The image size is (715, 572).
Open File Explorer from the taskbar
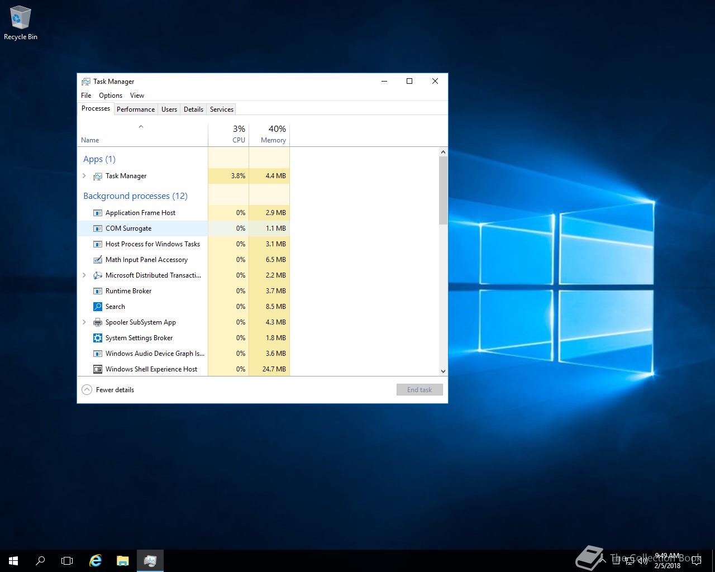tap(122, 560)
